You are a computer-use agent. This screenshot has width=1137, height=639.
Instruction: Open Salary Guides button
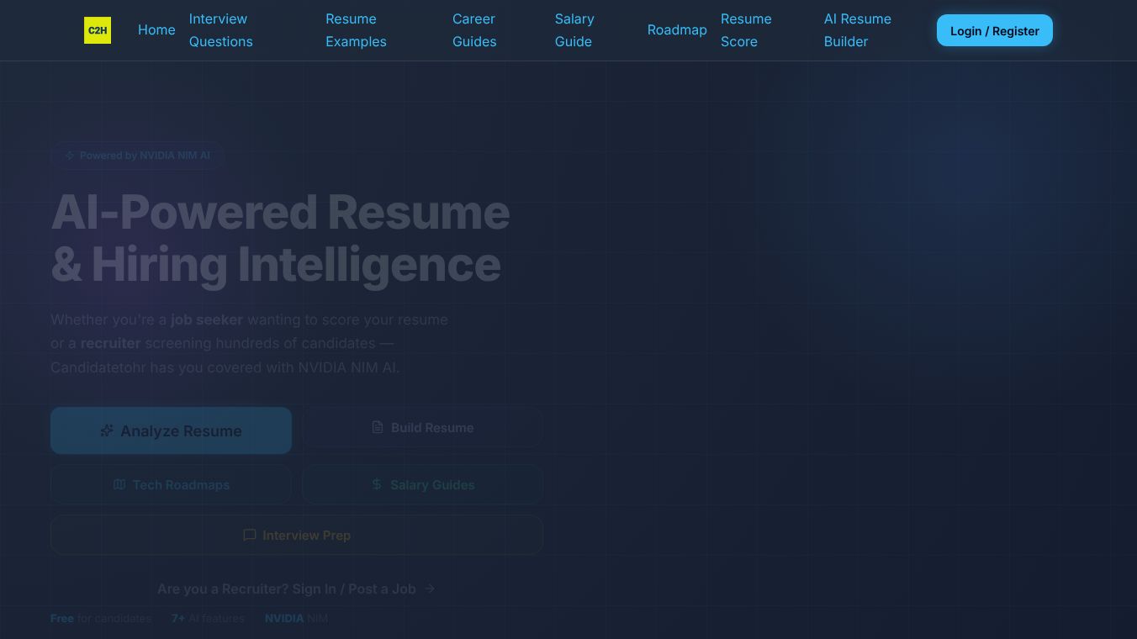(422, 484)
